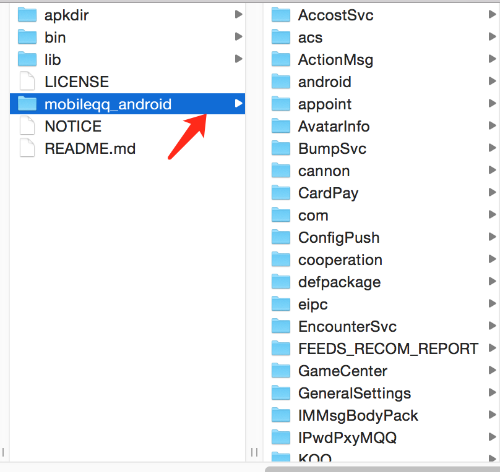Screen dimensions: 500x472
Task: Expand the apkdir folder arrow
Action: [238, 14]
